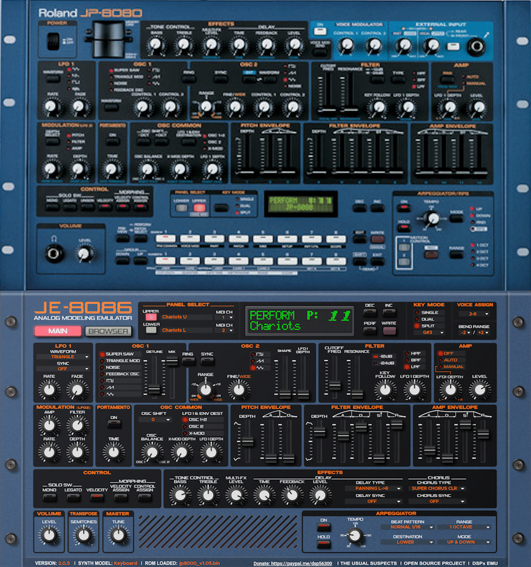Open the Chariots L patch dropdown

(x=186, y=330)
